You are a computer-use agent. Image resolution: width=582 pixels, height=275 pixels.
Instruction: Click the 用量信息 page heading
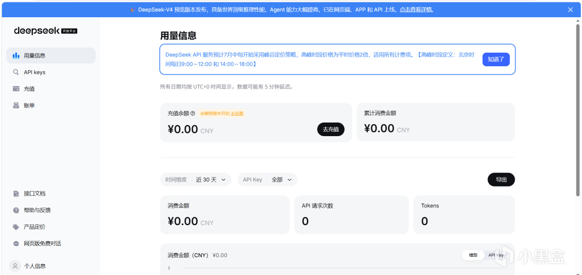(x=178, y=36)
